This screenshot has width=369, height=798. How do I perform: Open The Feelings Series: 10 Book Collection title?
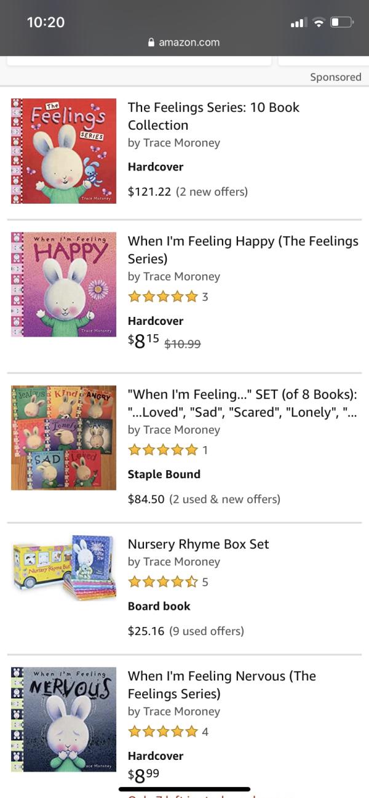(x=213, y=116)
